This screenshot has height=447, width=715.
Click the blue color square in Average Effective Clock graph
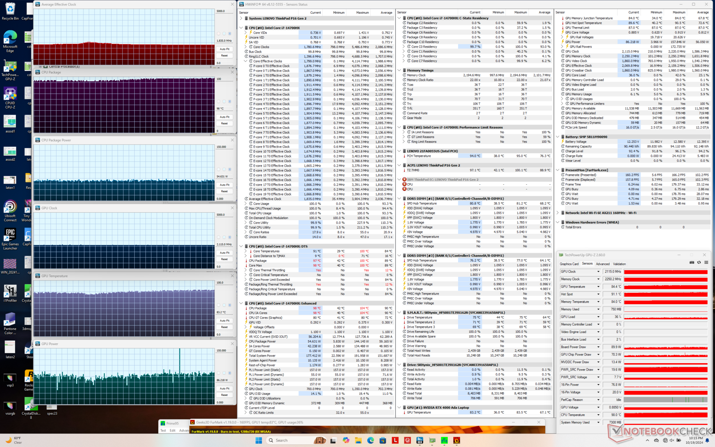point(230,34)
